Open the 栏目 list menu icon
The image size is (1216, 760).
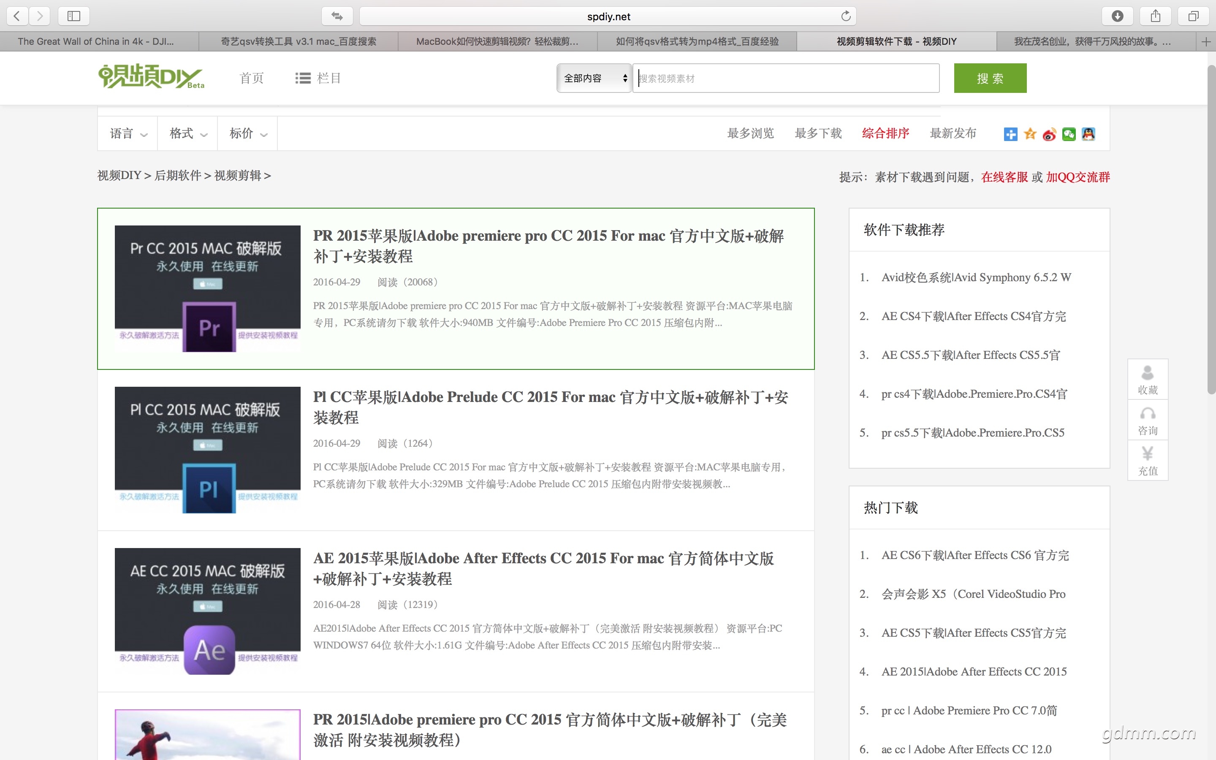tap(303, 79)
